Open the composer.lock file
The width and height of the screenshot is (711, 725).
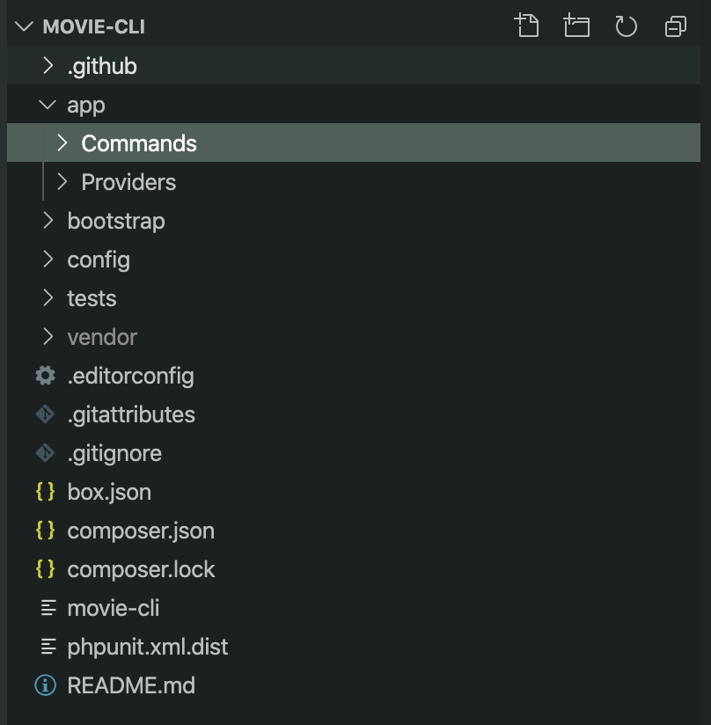(x=141, y=569)
